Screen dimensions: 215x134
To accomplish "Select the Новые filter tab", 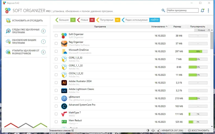I will [86, 20].
